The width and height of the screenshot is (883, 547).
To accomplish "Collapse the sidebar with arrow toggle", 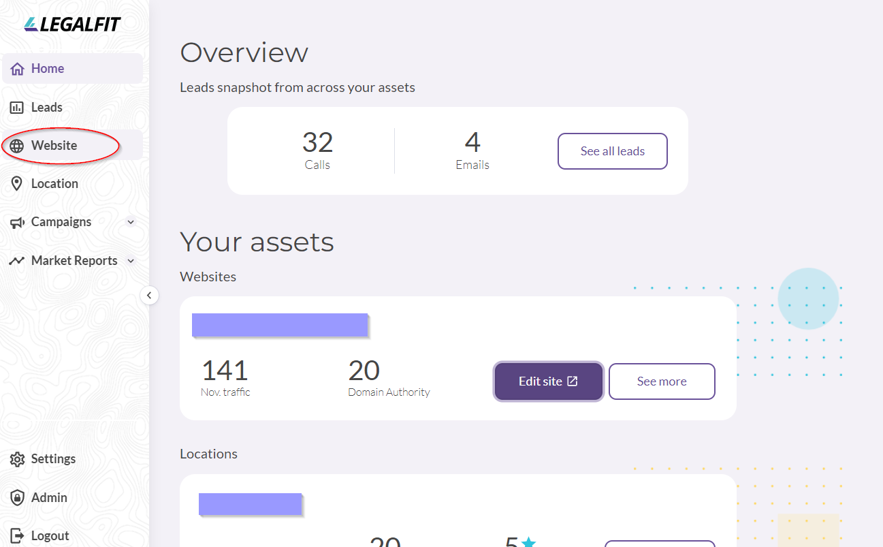I will [149, 296].
